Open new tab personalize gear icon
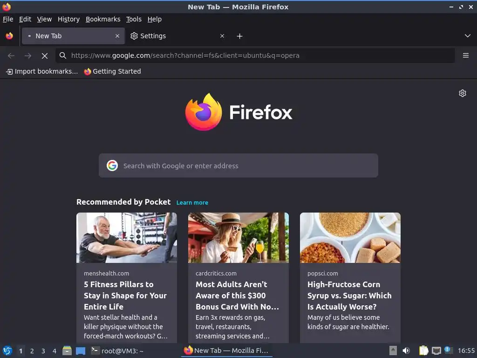 [463, 93]
